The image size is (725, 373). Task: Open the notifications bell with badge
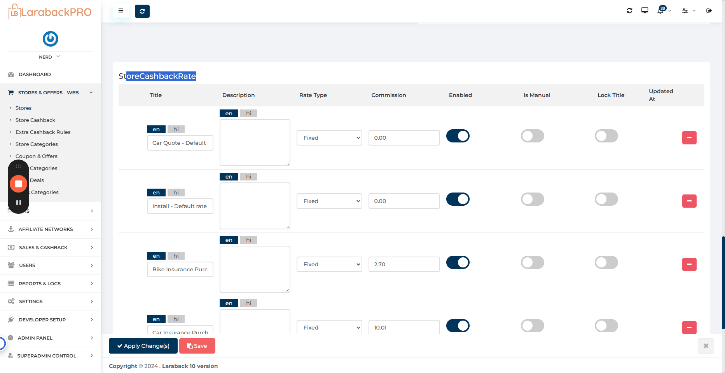tap(662, 10)
